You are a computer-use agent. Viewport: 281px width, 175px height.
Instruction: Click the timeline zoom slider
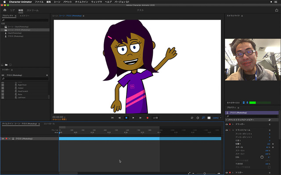click(x=205, y=173)
